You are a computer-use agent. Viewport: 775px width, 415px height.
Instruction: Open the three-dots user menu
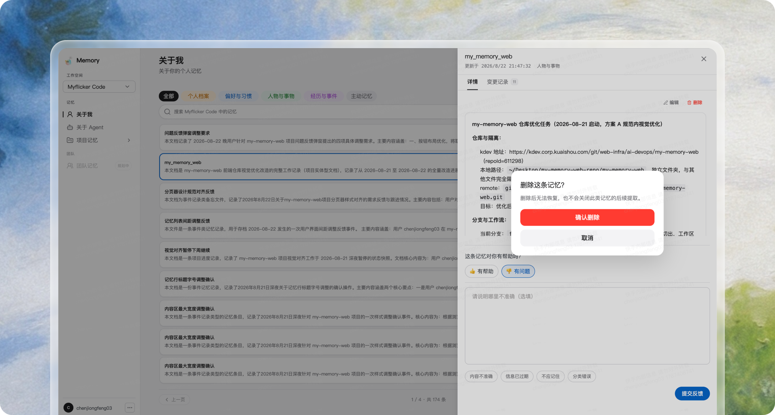130,408
